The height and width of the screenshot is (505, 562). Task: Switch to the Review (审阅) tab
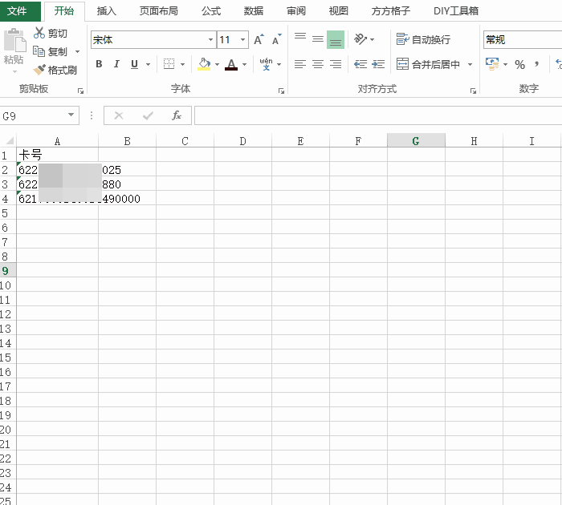point(296,11)
